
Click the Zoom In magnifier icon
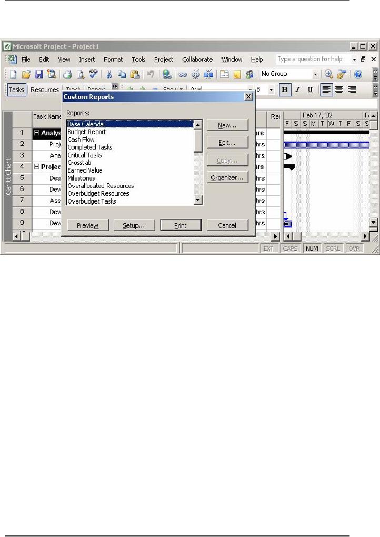click(328, 74)
